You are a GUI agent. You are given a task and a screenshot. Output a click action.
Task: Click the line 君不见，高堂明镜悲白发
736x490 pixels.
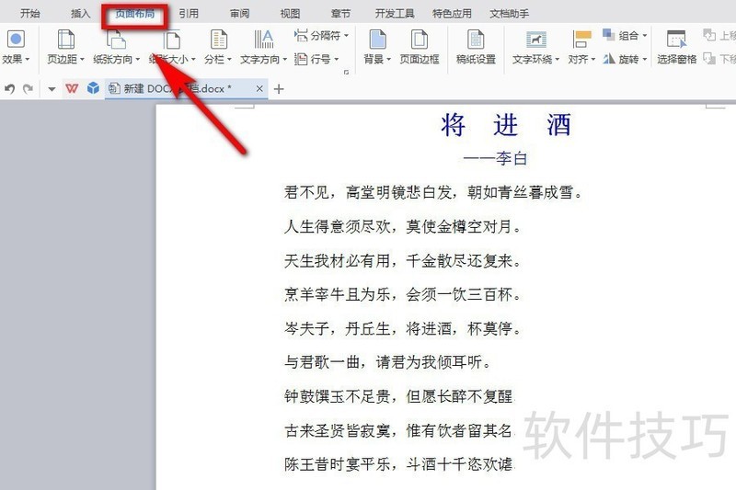pyautogui.click(x=367, y=192)
